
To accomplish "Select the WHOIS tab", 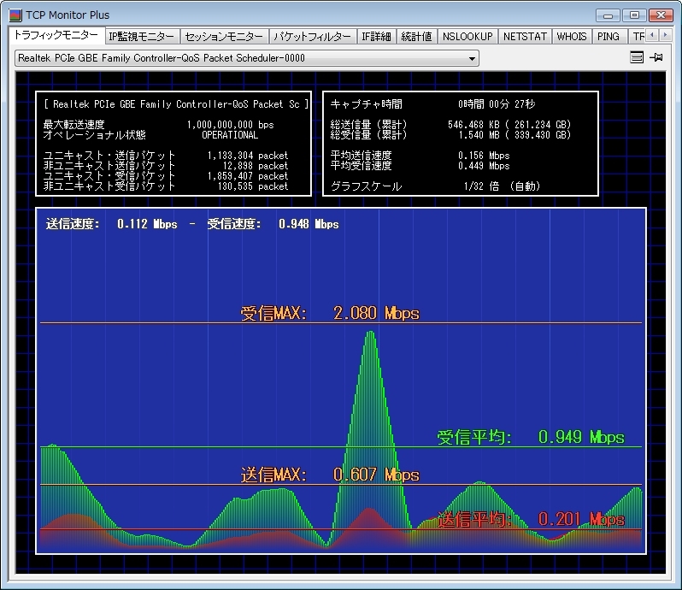I will pyautogui.click(x=572, y=37).
